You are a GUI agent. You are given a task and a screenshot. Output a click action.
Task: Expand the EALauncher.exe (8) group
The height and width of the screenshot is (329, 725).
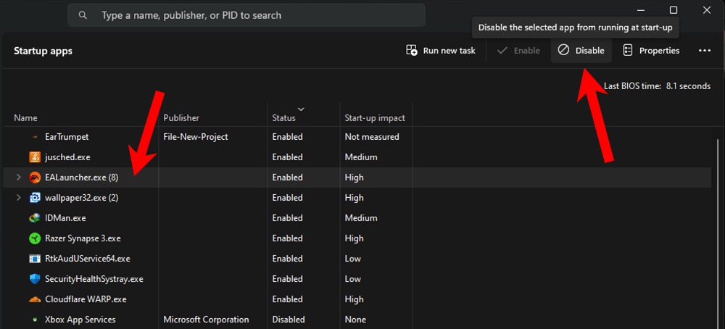[x=19, y=178]
